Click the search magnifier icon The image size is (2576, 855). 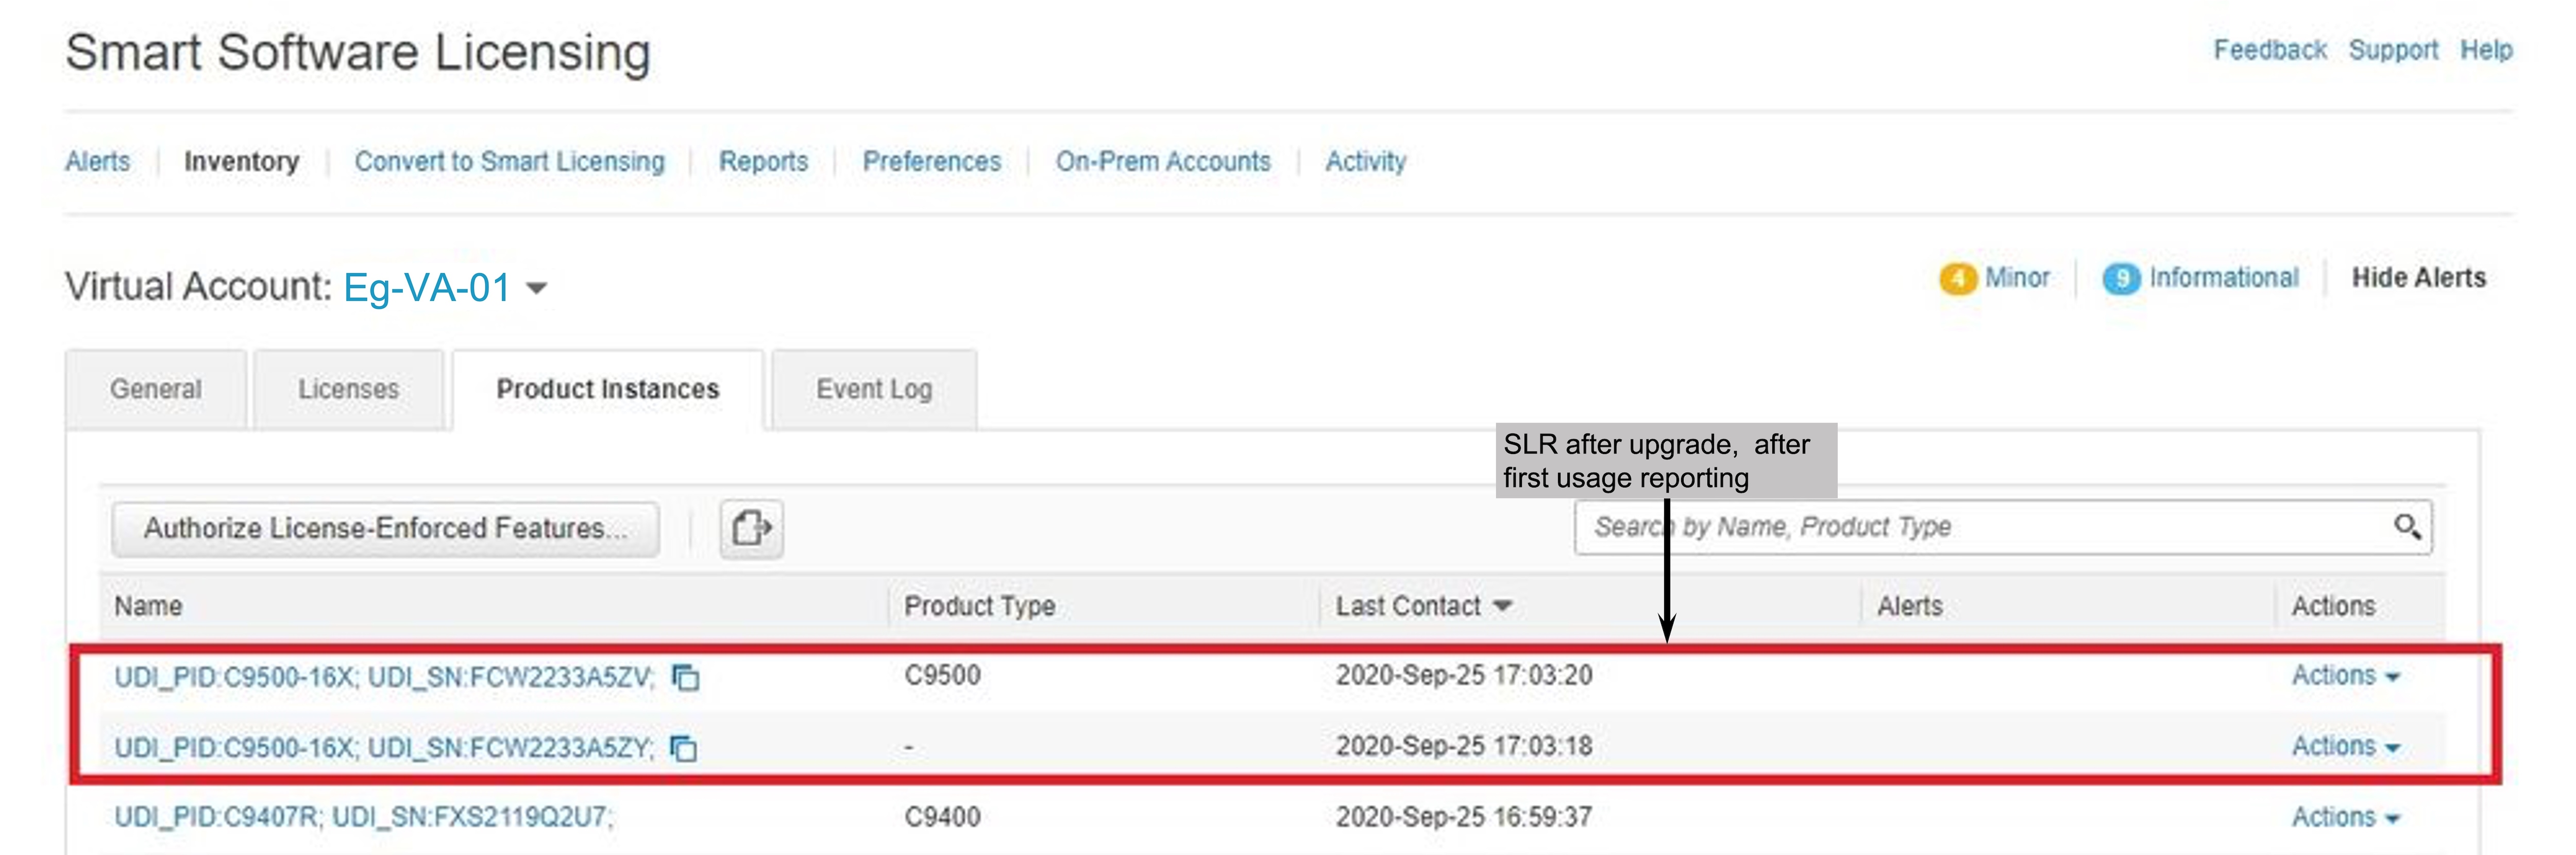2406,526
